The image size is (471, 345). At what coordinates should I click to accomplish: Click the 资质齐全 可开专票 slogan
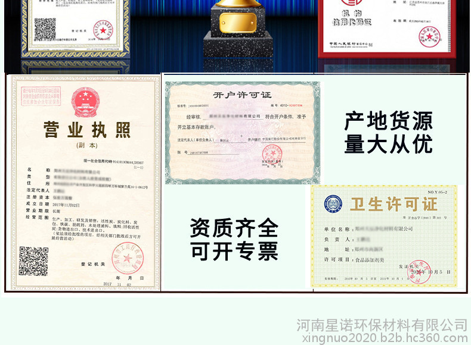(234, 239)
